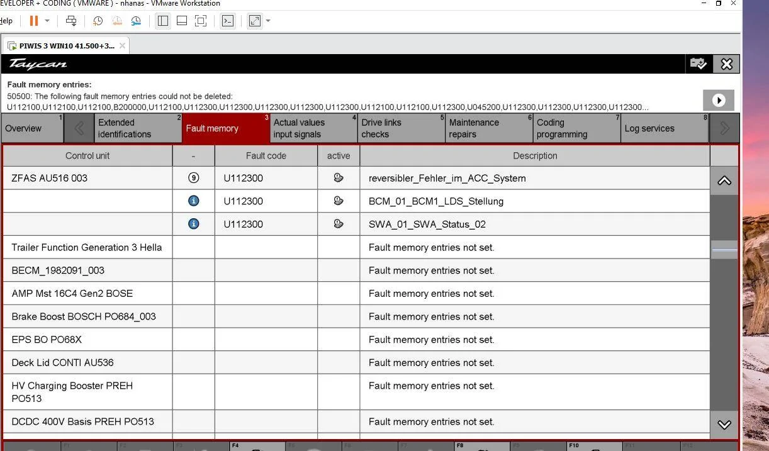Click the fault list scrollbar thumb
This screenshot has height=451, width=769.
tap(724, 250)
